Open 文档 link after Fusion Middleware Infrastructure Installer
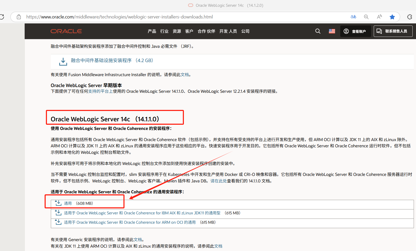Viewport: 416px width, 251px height. pos(185,75)
